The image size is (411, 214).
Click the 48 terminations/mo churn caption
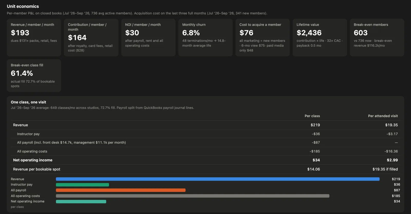(x=204, y=43)
